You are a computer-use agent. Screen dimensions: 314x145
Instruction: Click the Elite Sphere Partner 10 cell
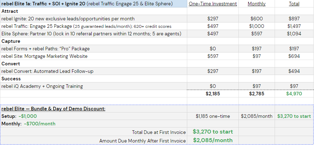coord(93,34)
